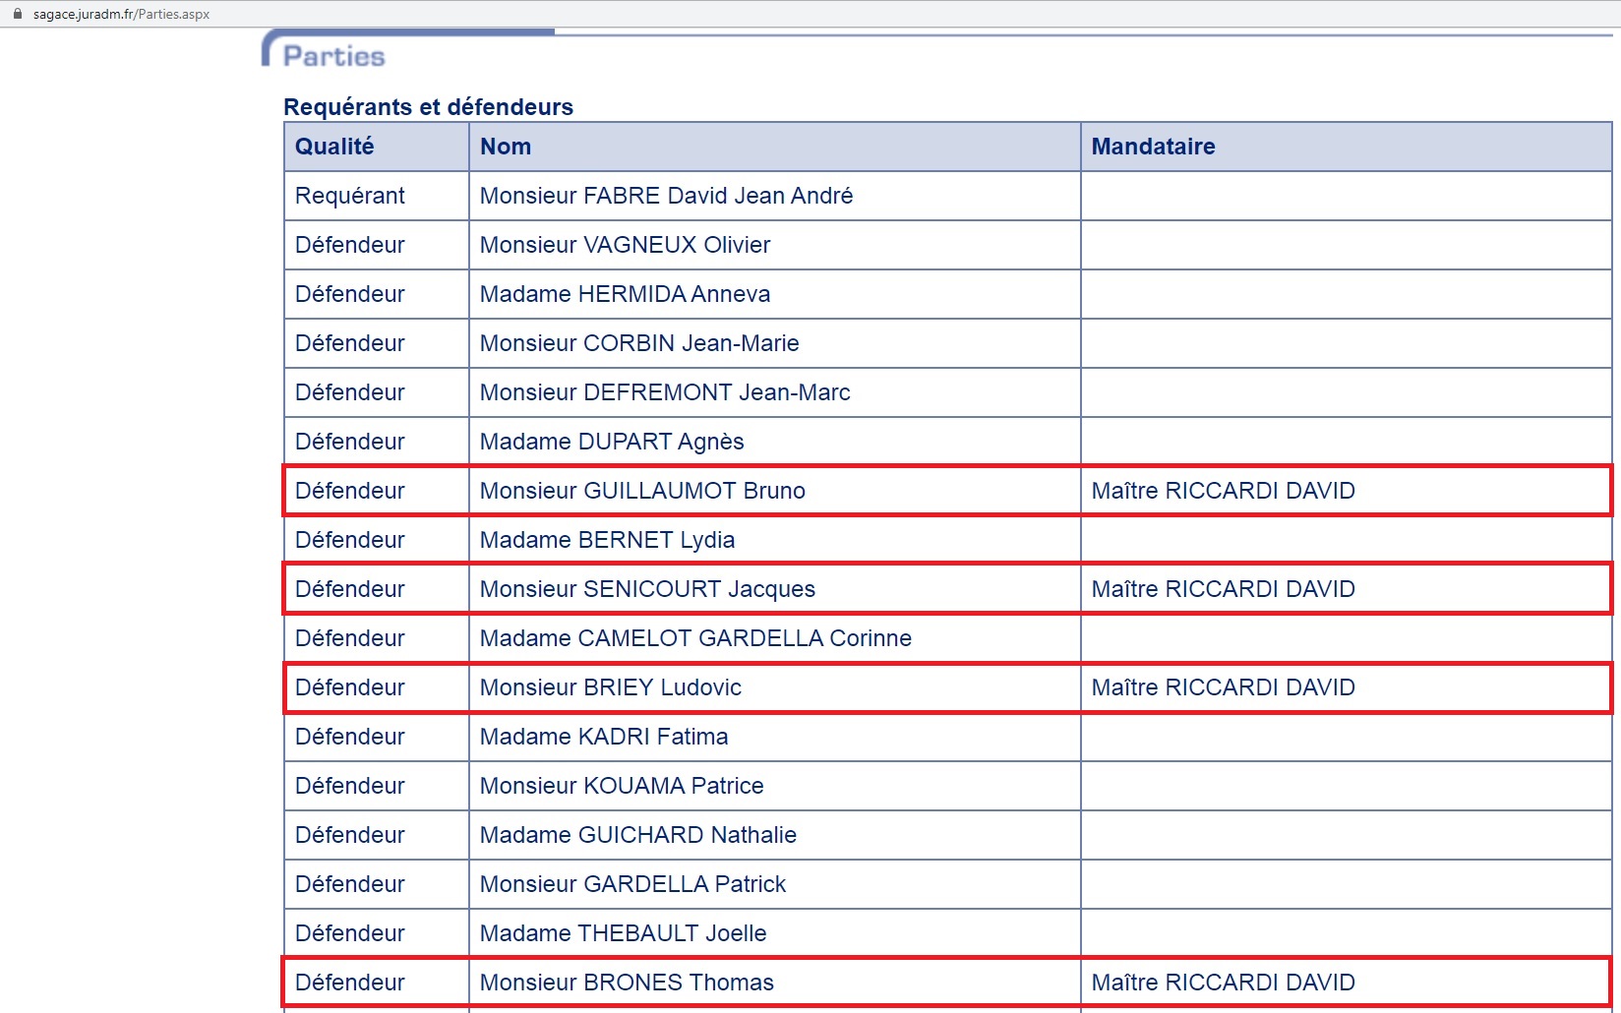The height and width of the screenshot is (1013, 1621).
Task: Click the Nom column header
Action: click(x=506, y=147)
